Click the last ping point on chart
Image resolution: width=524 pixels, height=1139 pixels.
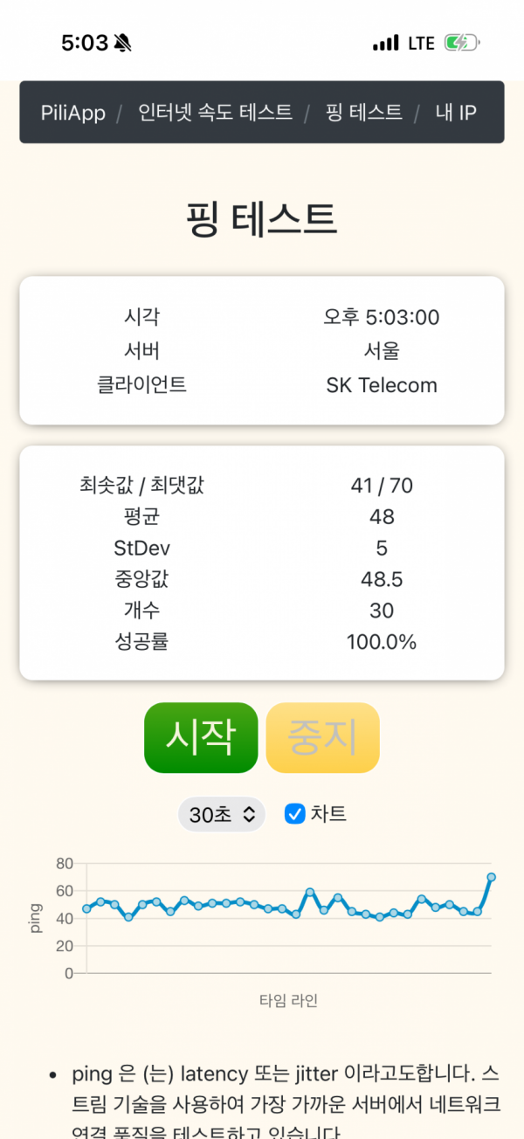tap(491, 877)
